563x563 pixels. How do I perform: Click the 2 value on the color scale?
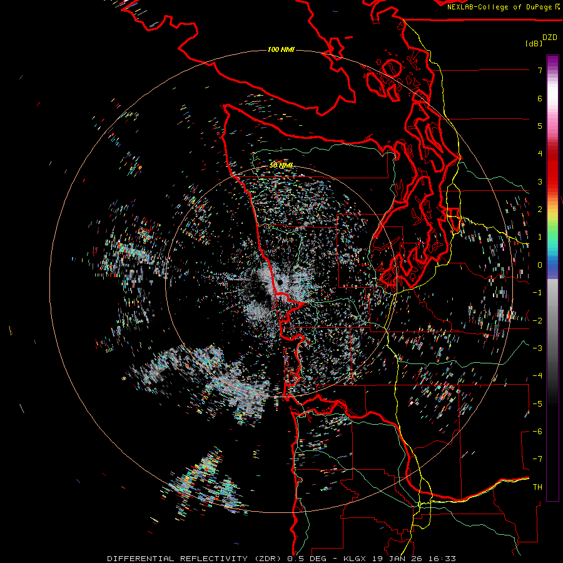pyautogui.click(x=540, y=210)
